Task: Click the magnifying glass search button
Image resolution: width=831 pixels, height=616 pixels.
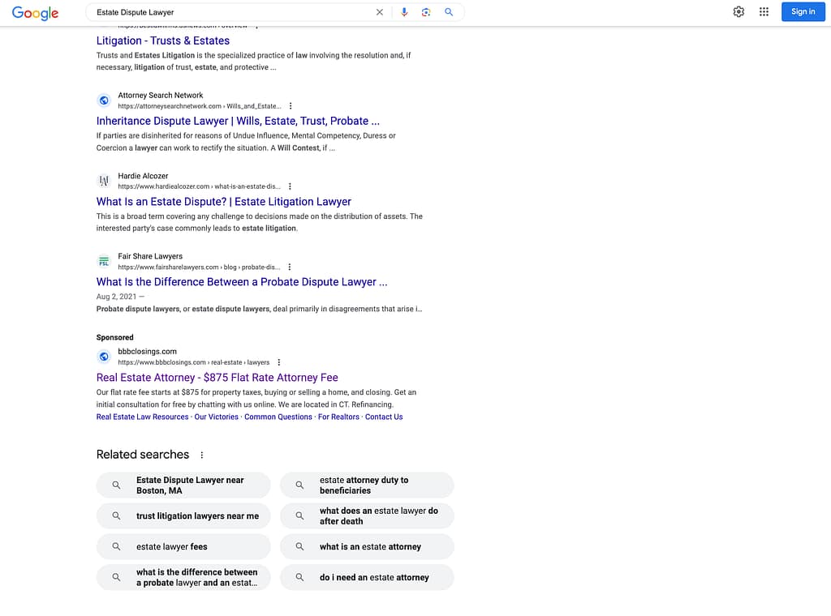Action: (x=448, y=12)
